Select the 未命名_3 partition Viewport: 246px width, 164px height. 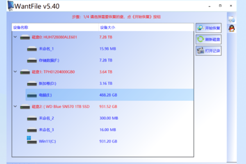[46, 130]
